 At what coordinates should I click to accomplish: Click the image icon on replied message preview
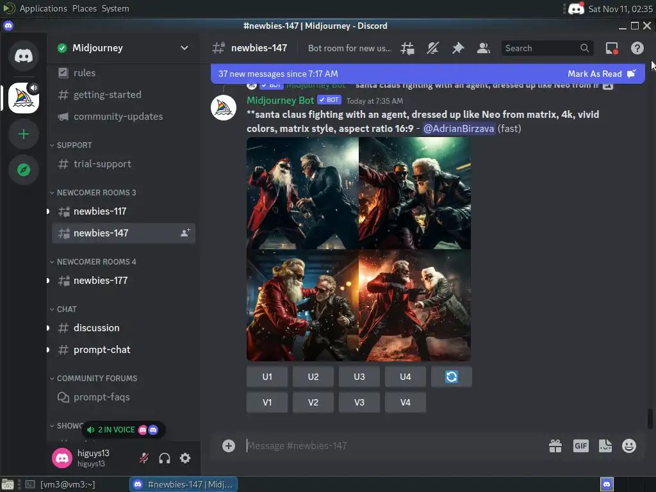(x=608, y=85)
